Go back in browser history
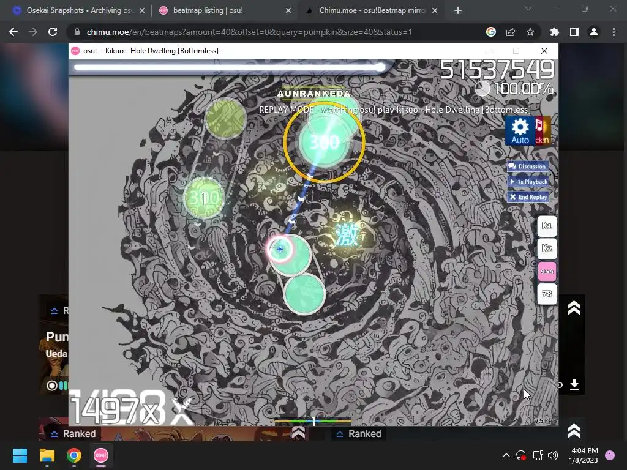The image size is (627, 470). pos(13,32)
